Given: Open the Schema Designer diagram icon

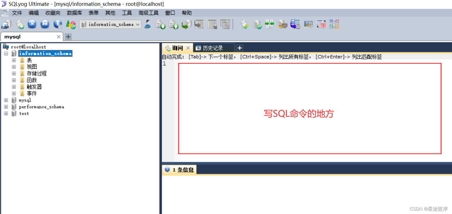Looking at the screenshot, I should click(x=334, y=24).
